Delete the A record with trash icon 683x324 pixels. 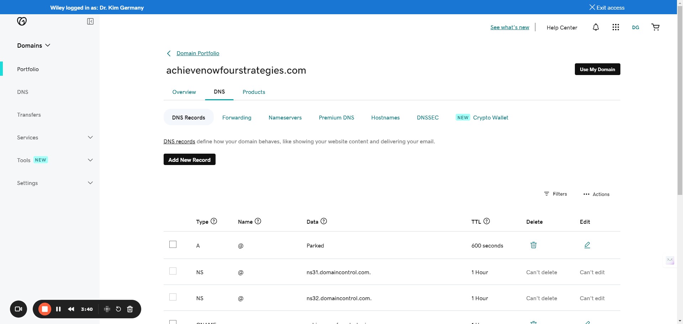coord(533,245)
